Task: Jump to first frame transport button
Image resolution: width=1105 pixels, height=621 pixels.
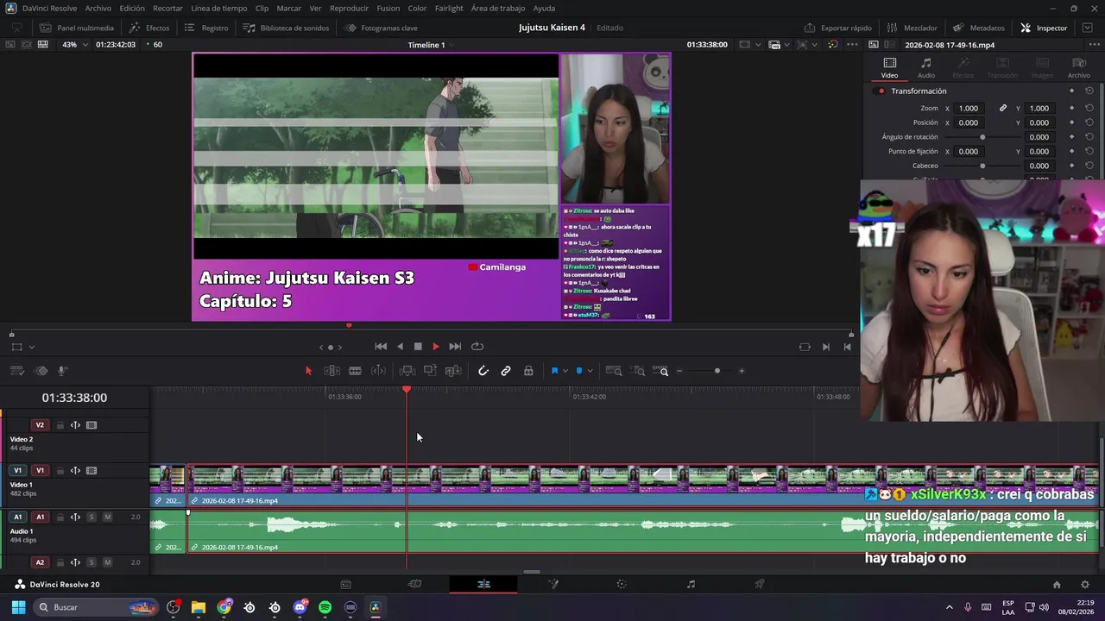Action: click(x=381, y=347)
